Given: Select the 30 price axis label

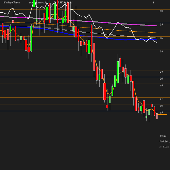Looking at the screenshot, I should [x=161, y=11].
